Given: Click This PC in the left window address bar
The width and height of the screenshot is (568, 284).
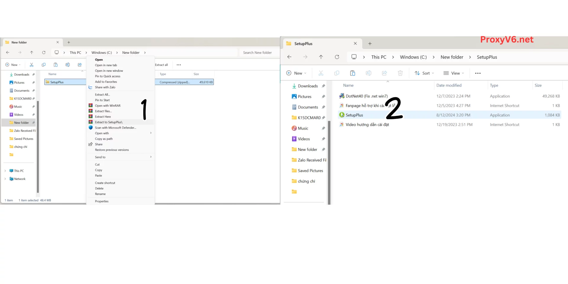Looking at the screenshot, I should coord(75,53).
